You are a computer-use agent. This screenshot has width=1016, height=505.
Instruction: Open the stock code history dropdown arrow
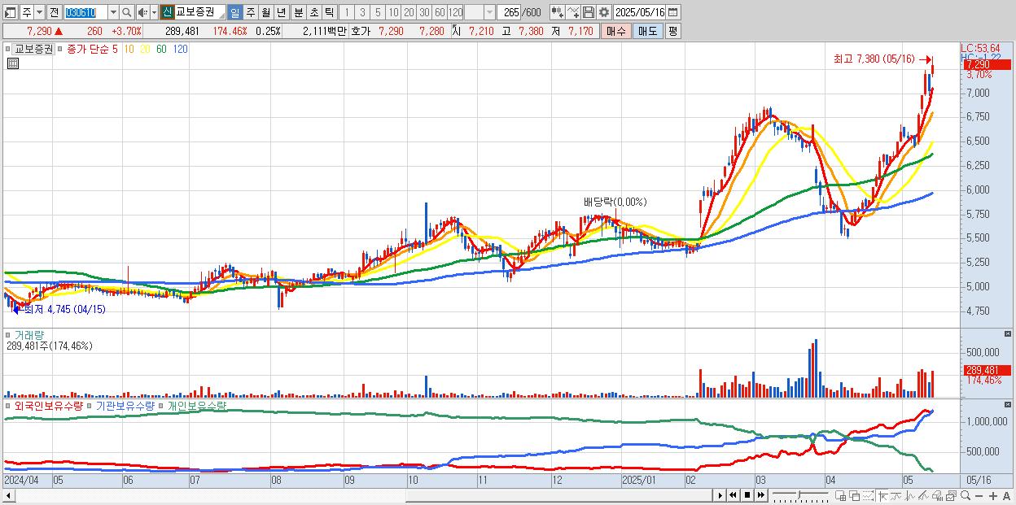pyautogui.click(x=113, y=12)
